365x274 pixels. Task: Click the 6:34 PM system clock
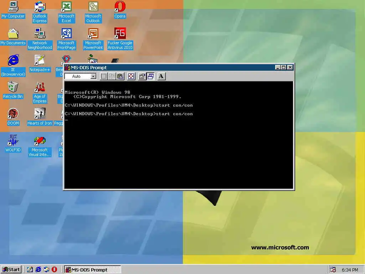point(350,270)
